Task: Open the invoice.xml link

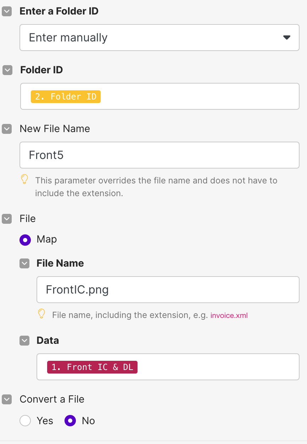Action: click(229, 315)
